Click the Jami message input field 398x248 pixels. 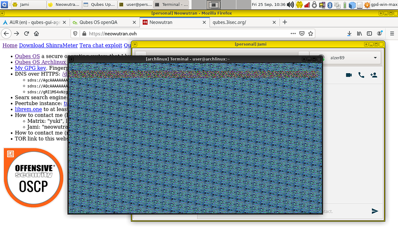(x=346, y=211)
